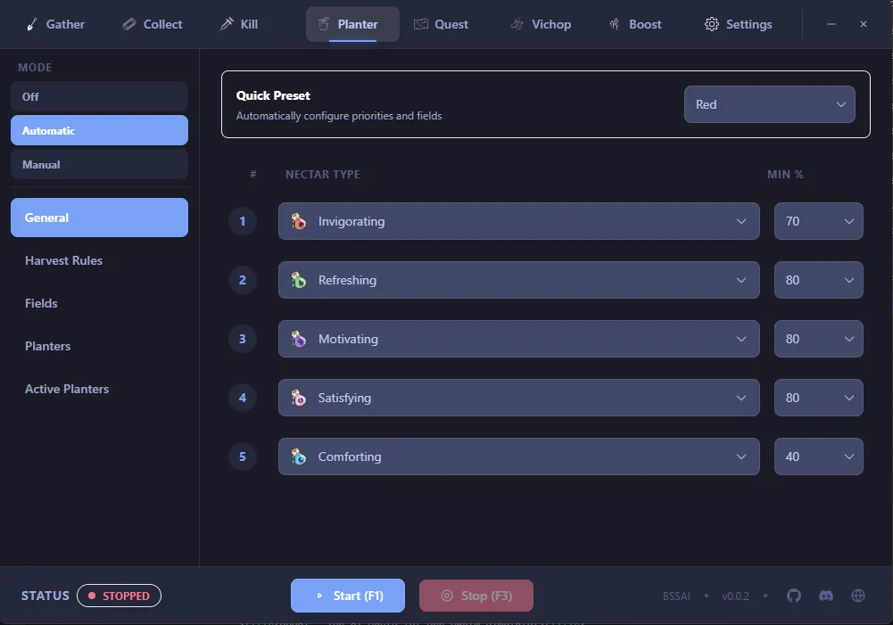The image size is (893, 625).
Task: Switch to the Quest tab
Action: click(x=441, y=24)
